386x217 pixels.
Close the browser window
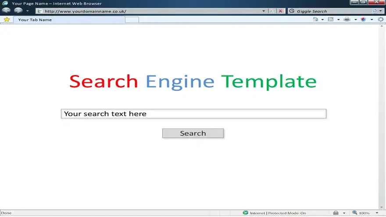(376, 2)
